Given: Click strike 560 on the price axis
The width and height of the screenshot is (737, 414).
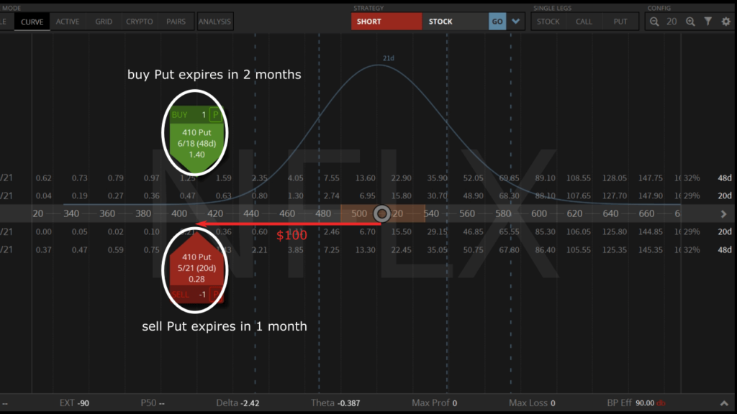Looking at the screenshot, I should 466,213.
